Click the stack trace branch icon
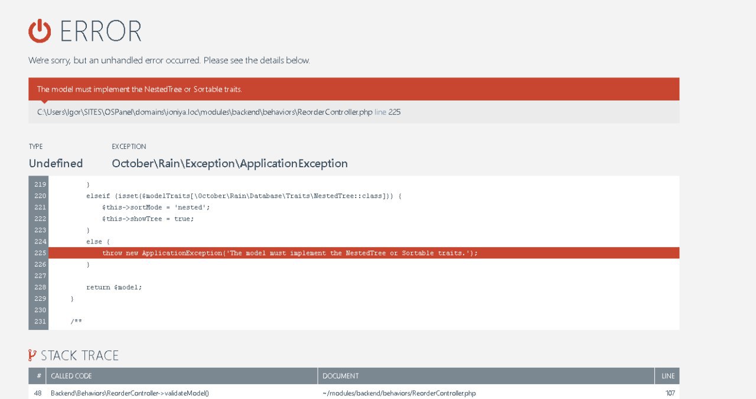 pos(32,355)
